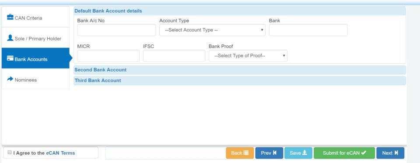
Task: Go to the Nominees tab
Action: point(35,79)
